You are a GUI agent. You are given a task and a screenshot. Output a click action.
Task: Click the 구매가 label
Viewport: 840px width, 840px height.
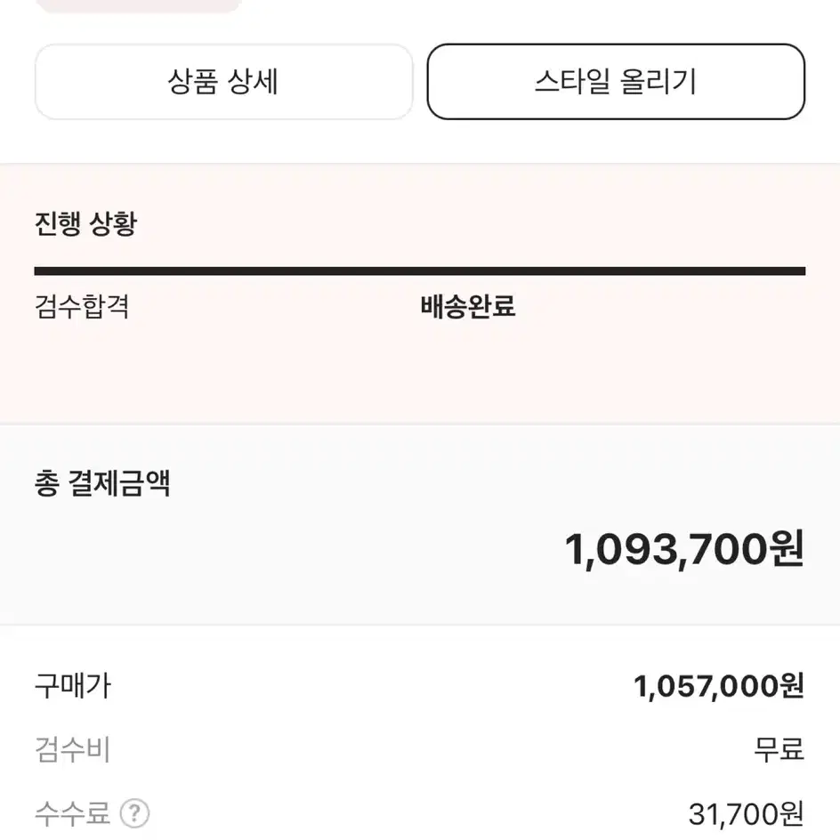[73, 686]
